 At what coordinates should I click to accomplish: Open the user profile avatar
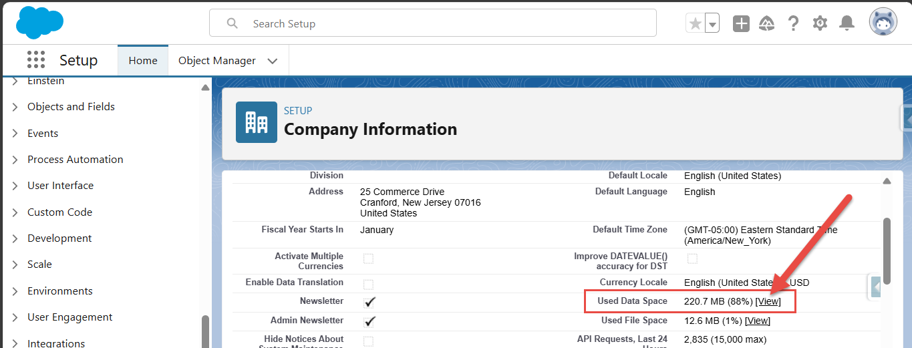[883, 22]
